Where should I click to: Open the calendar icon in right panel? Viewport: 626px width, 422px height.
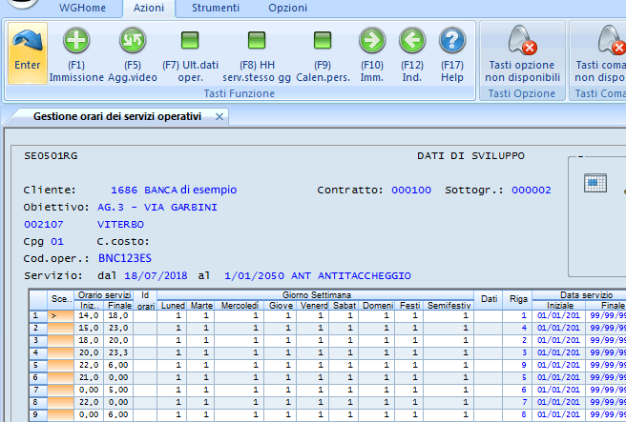(595, 181)
